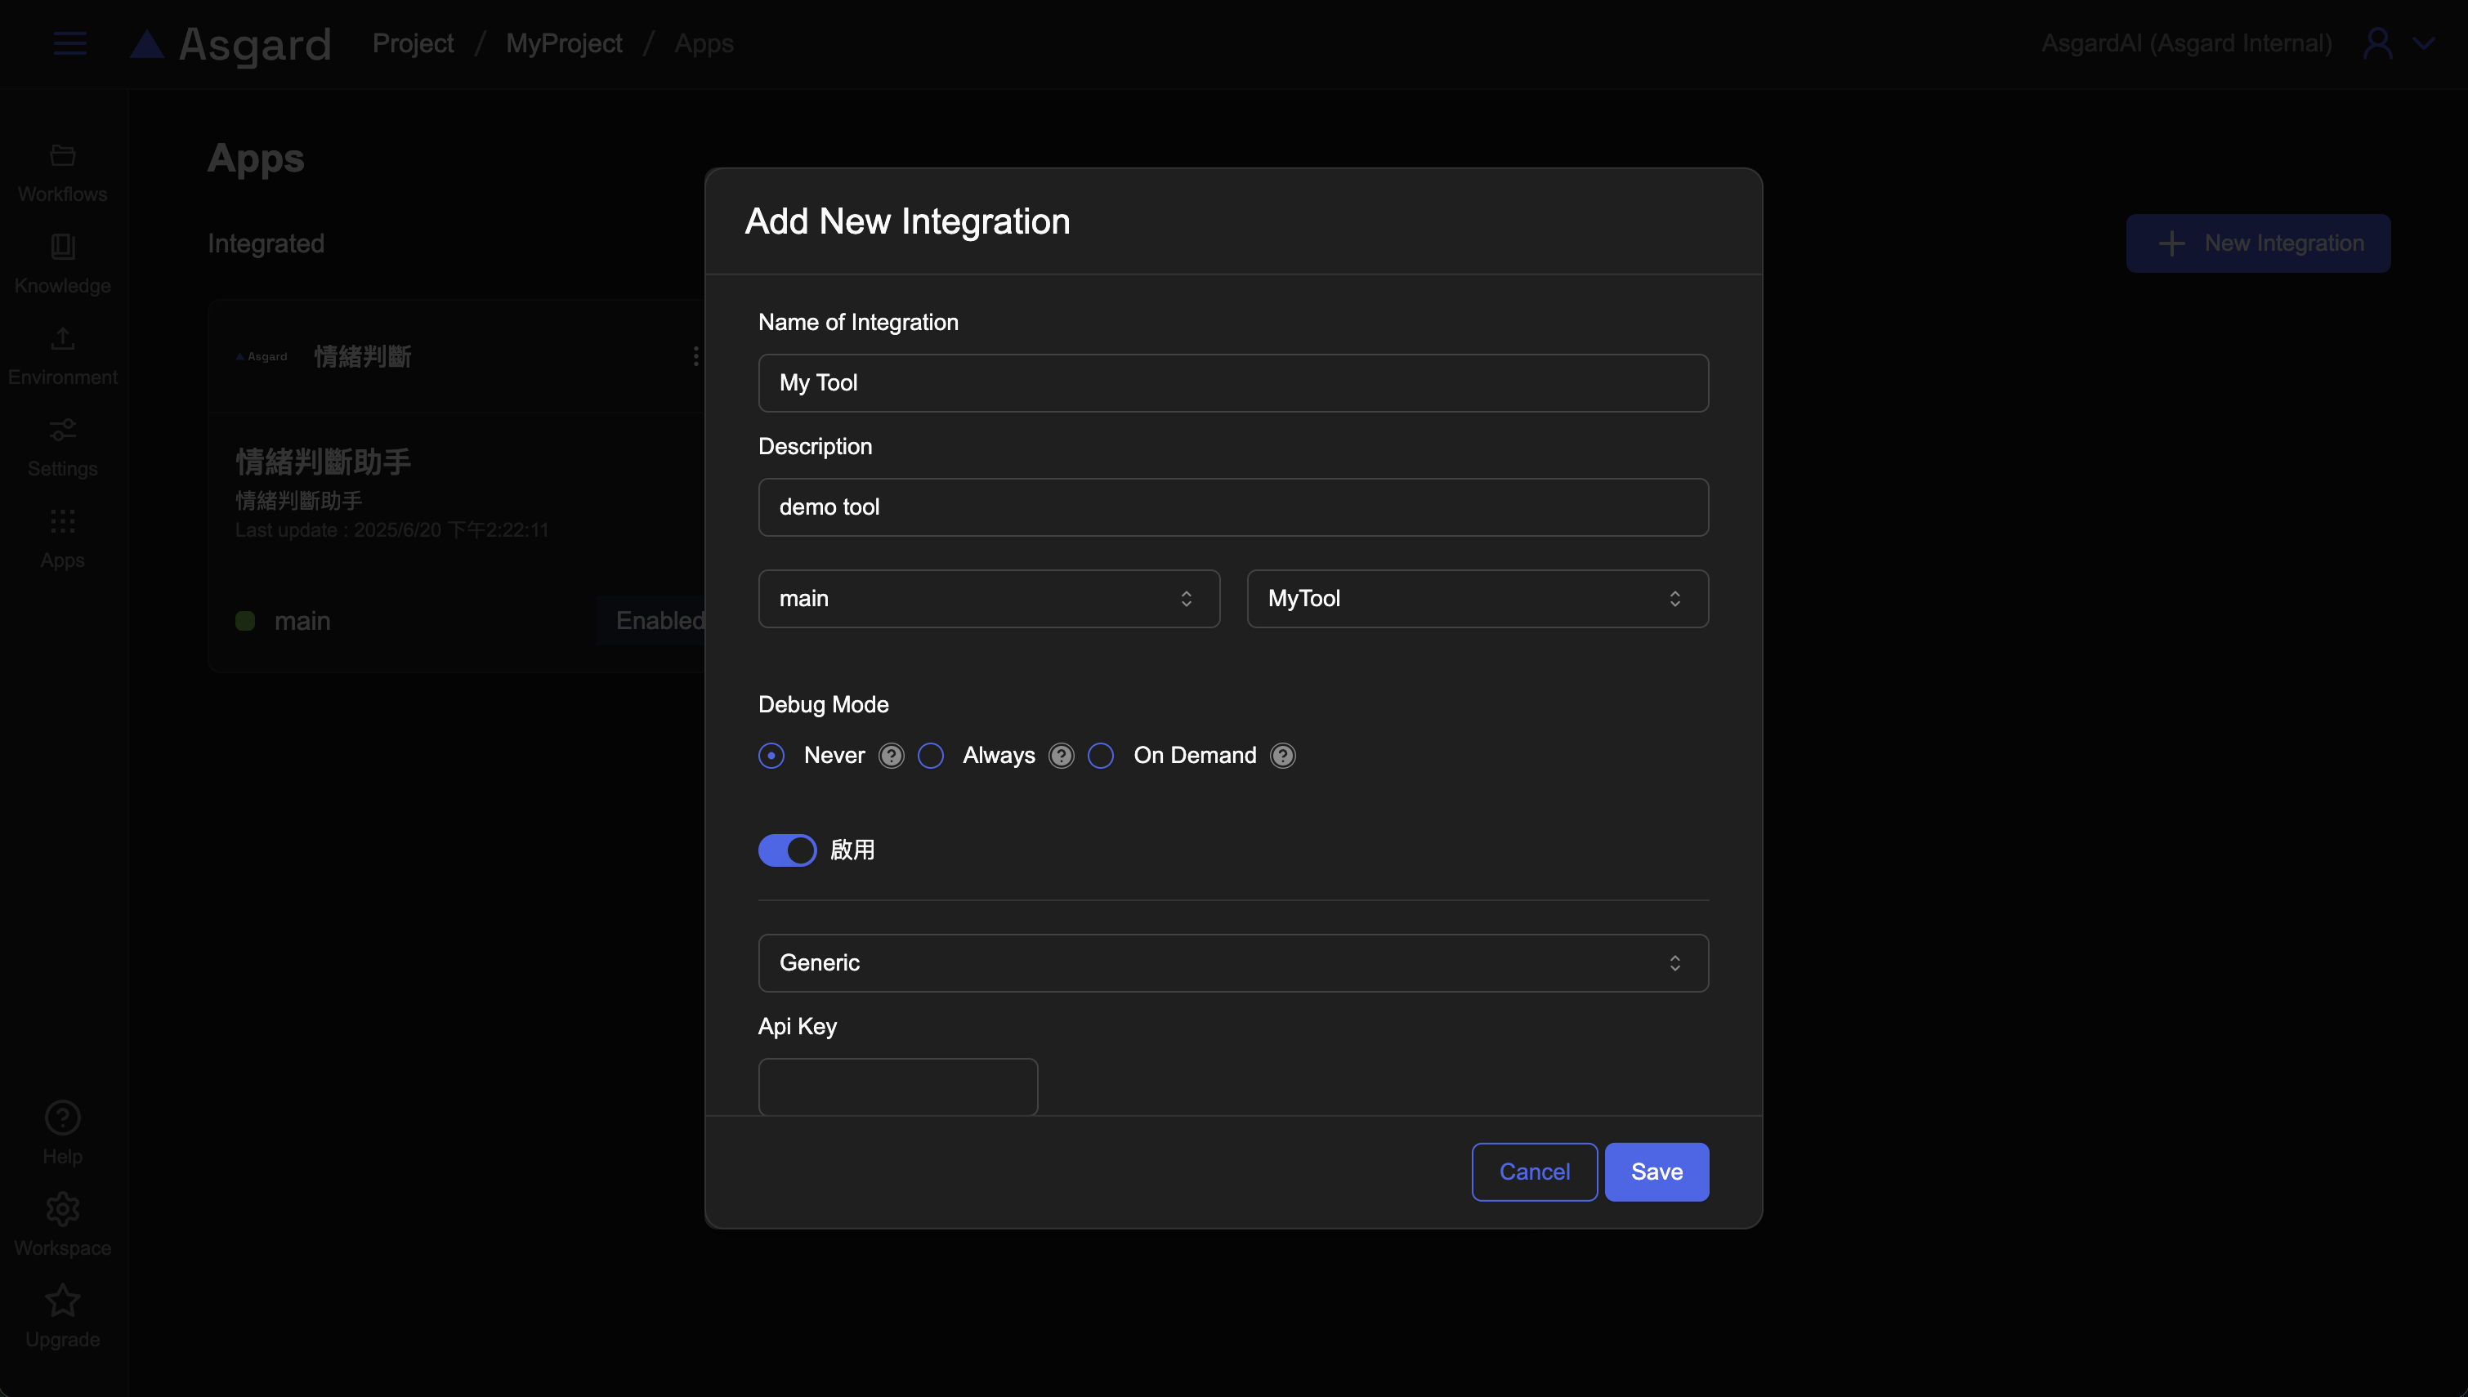2468x1397 pixels.
Task: Go to MyProject breadcrumb
Action: [563, 43]
